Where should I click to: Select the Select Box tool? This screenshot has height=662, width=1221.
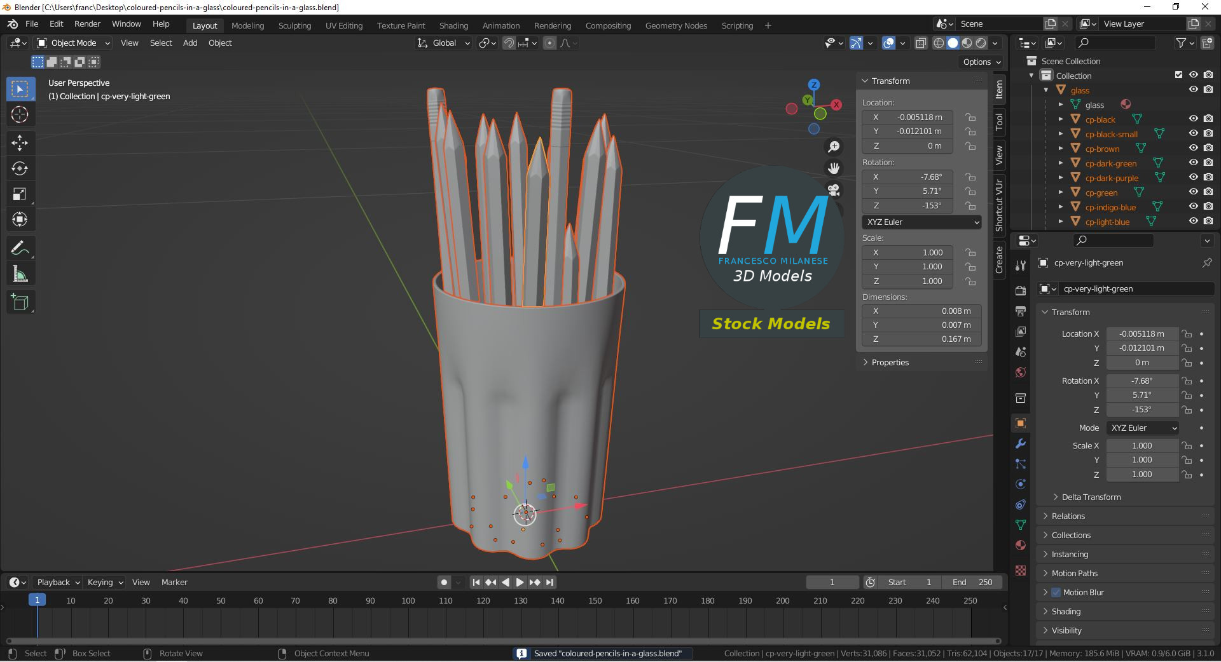point(20,89)
